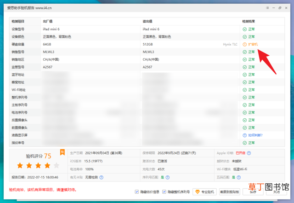Click the check icon in the 蓝牙地址 row
Image resolution: width=294 pixels, height=203 pixels.
tap(245, 75)
